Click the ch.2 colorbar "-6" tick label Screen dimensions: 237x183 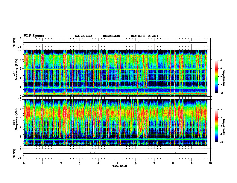tap(221, 110)
